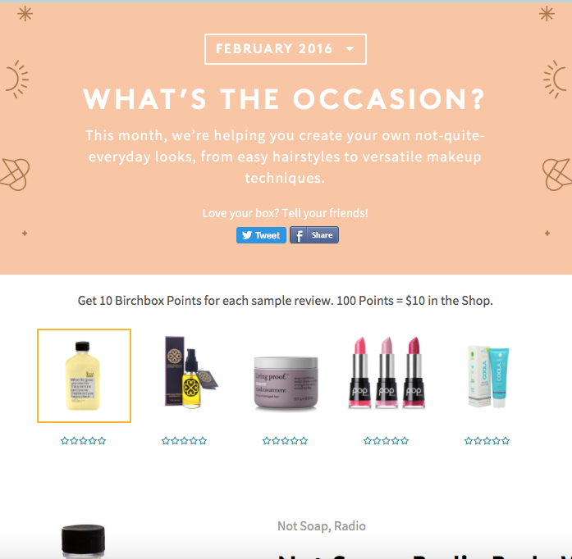Screen dimensions: 572x559
Task: Give the Coola sunscreen one star
Action: [469, 441]
